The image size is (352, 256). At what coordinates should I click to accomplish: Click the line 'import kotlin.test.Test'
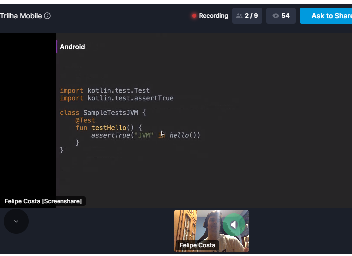(105, 90)
